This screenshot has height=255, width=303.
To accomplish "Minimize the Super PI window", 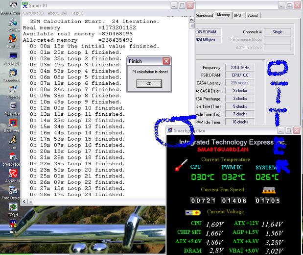I will pyautogui.click(x=174, y=5).
